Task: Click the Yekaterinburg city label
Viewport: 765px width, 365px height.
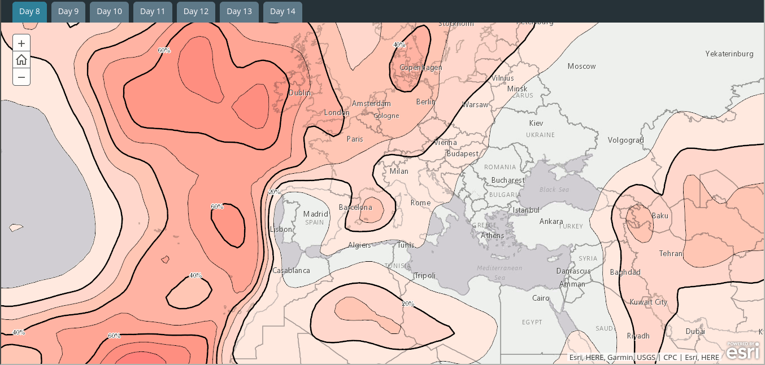Action: click(729, 54)
